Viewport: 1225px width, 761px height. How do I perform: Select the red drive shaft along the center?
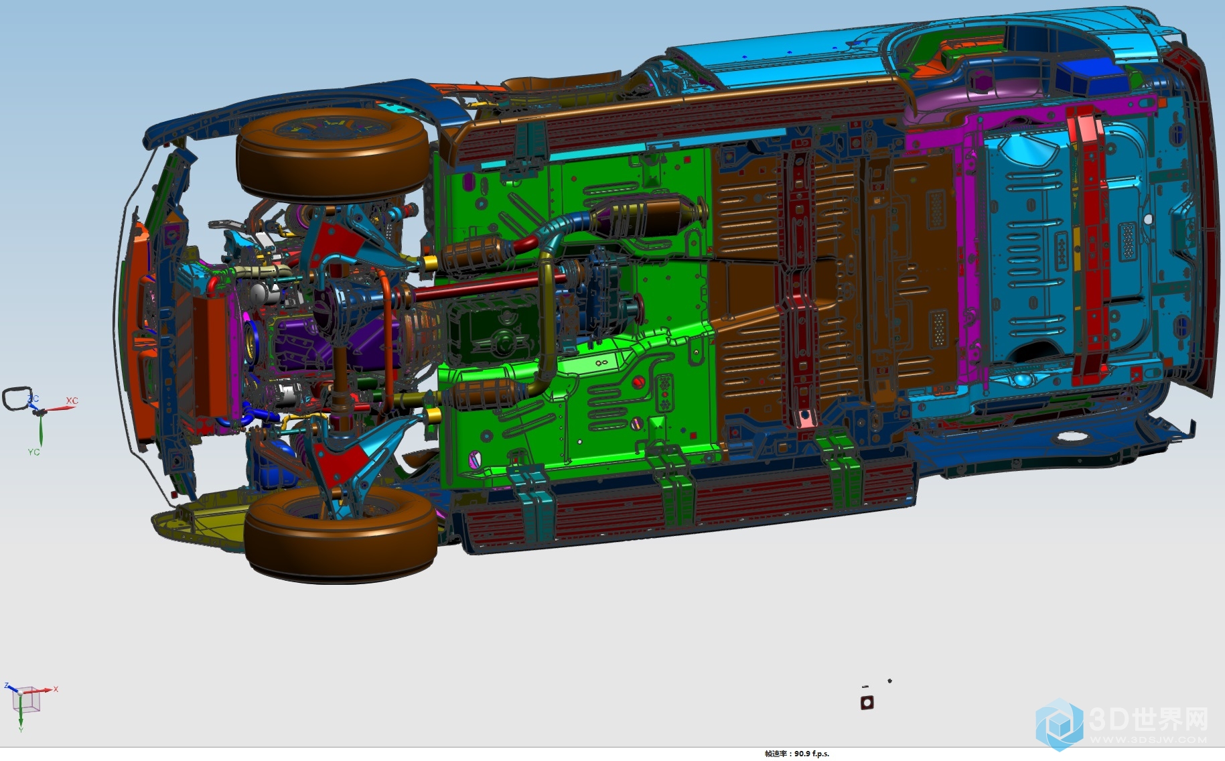click(492, 285)
